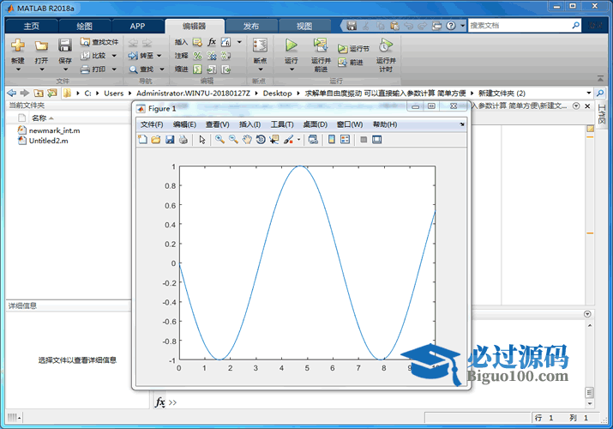This screenshot has height=429, width=613.
Task: Open dropdown arrow beside 比较
Action: tap(114, 56)
